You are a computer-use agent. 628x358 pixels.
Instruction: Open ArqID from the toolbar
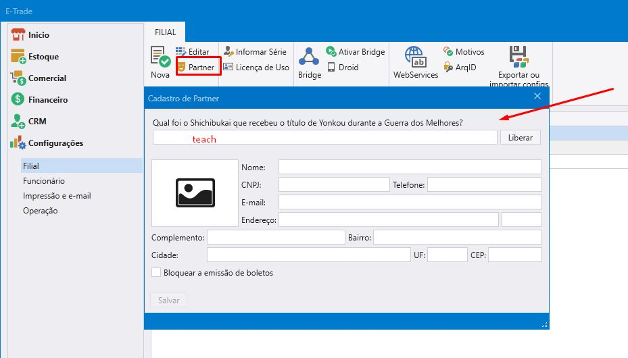pyautogui.click(x=460, y=68)
